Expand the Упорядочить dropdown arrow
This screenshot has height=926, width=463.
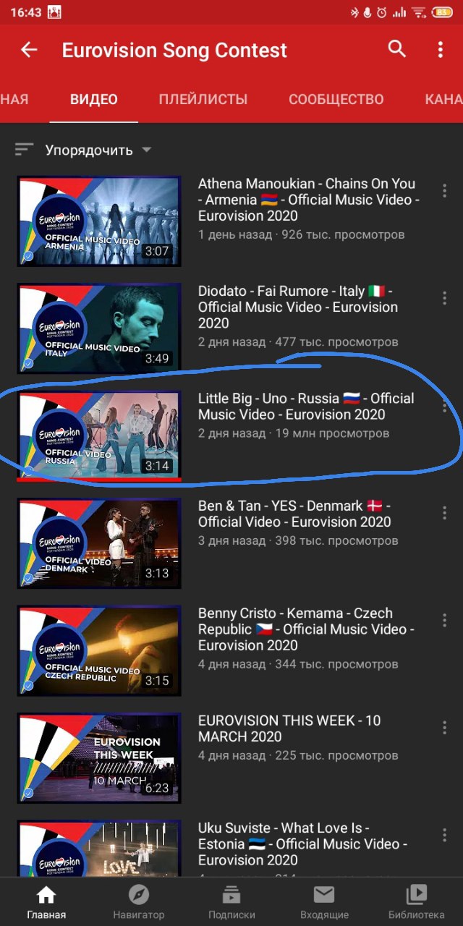[x=147, y=150]
